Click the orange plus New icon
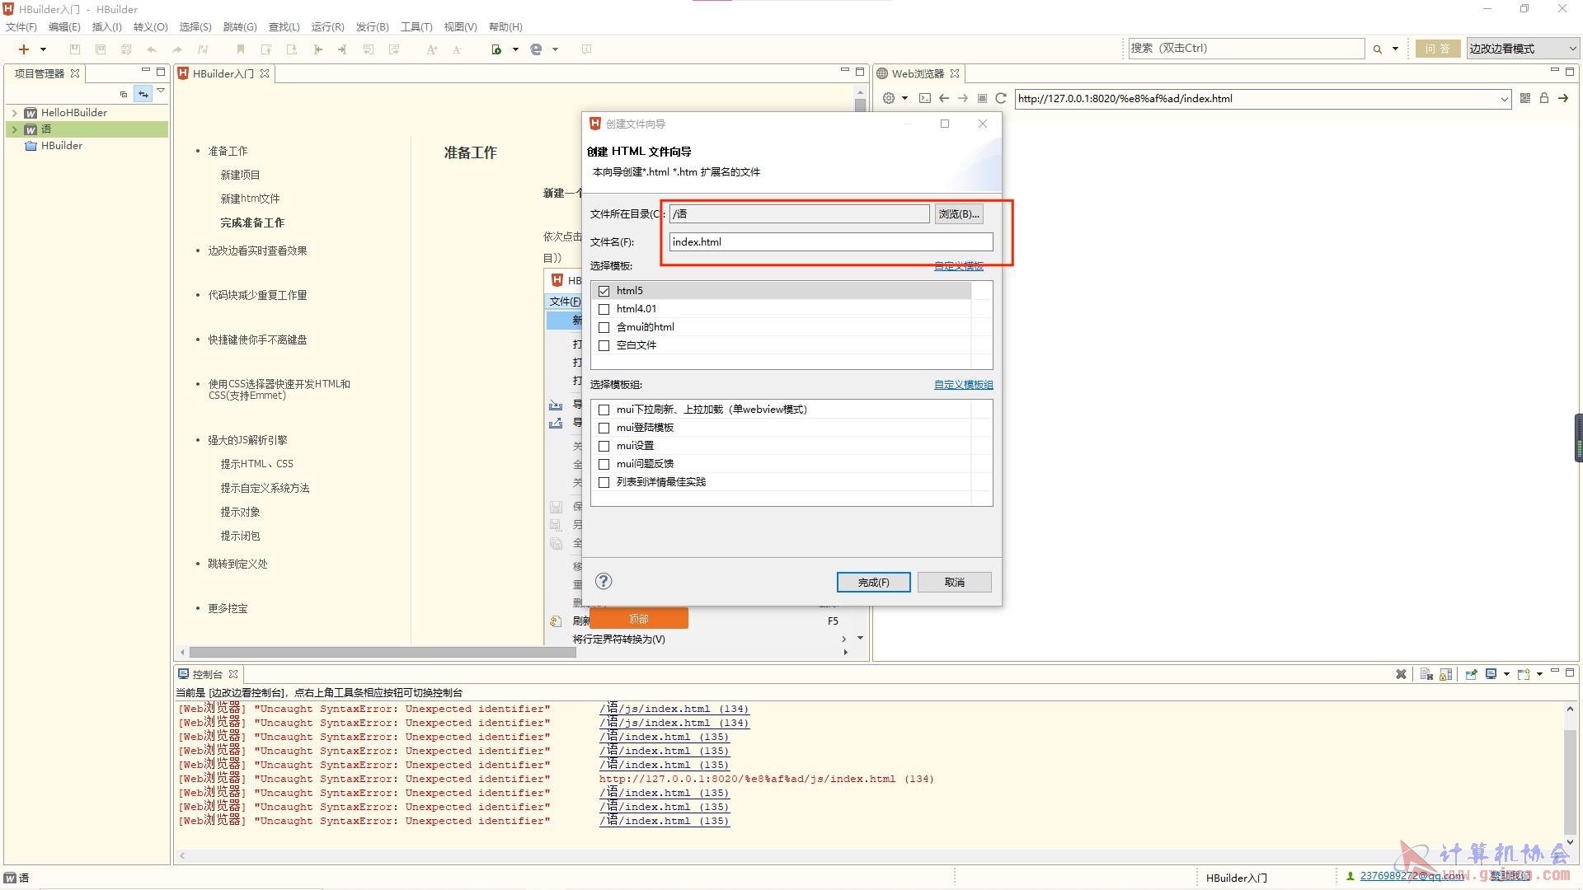Viewport: 1583px width, 890px height. tap(24, 49)
